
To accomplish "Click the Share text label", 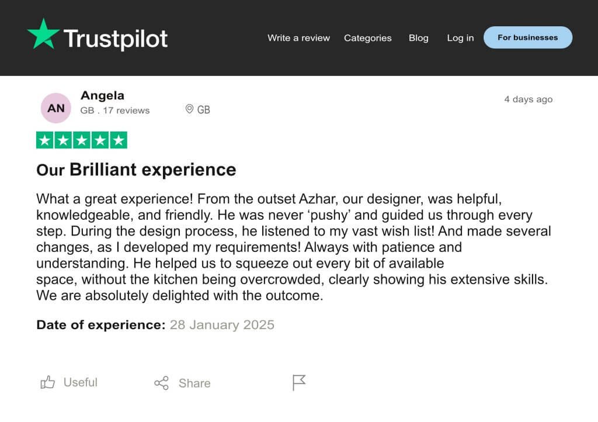I will 195,383.
